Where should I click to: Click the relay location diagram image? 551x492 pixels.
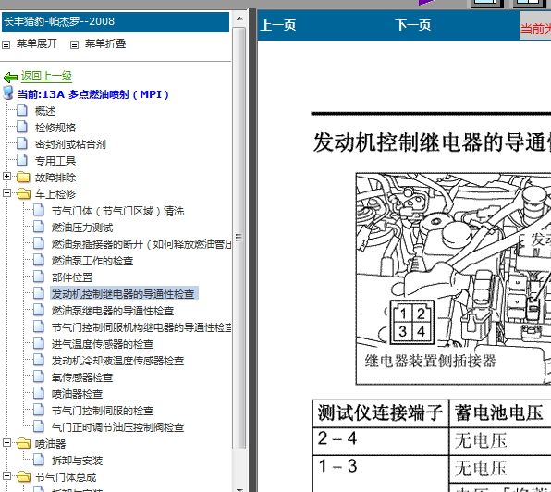coord(453,278)
